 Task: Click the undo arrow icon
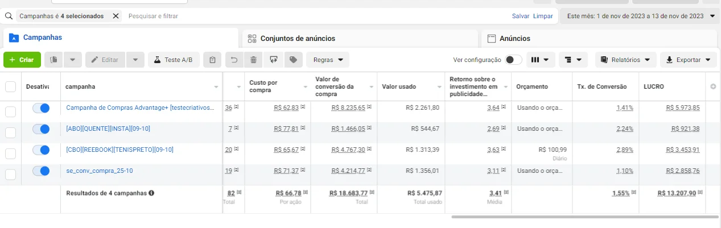tap(233, 60)
